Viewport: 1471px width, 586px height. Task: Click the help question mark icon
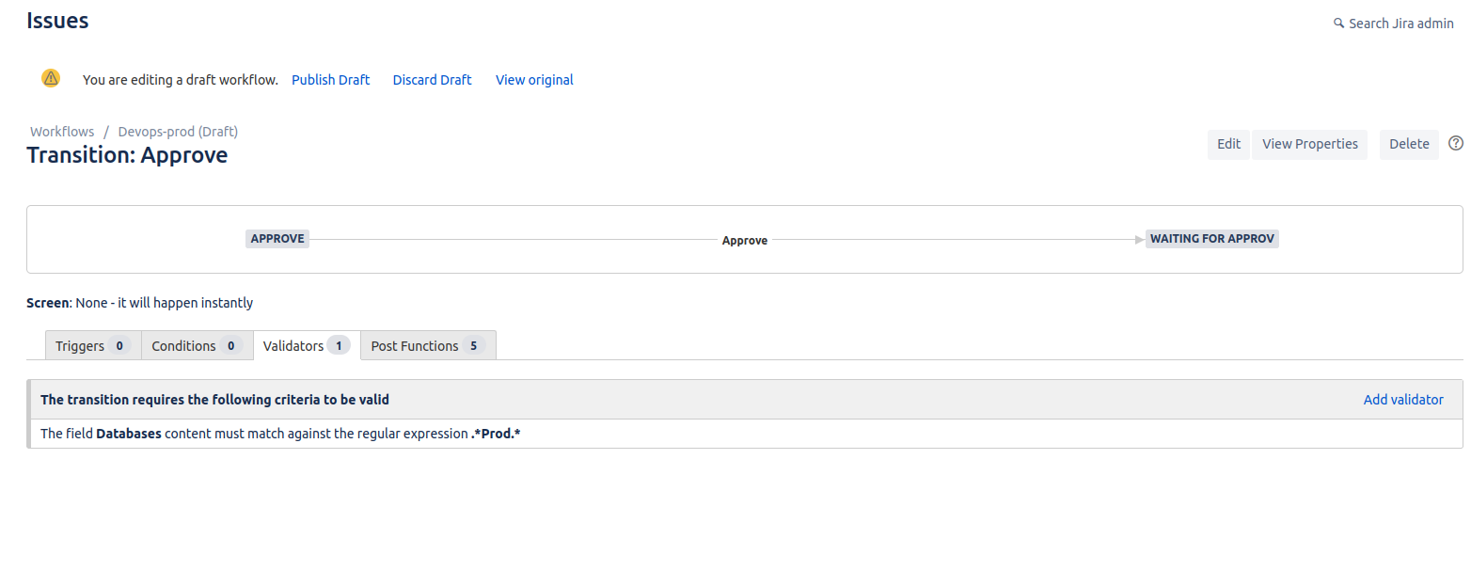coord(1456,144)
